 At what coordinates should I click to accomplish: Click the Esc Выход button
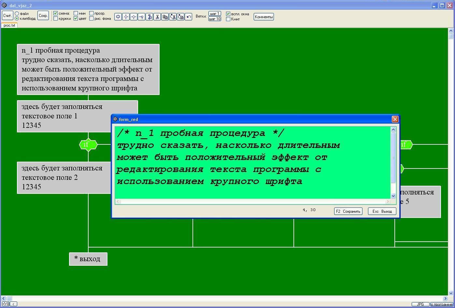pos(382,211)
